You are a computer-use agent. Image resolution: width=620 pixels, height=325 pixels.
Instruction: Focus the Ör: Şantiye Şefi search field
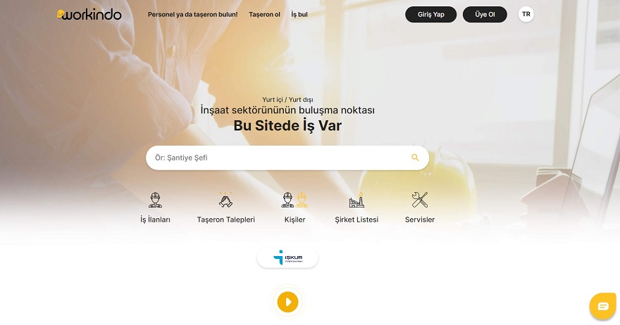[x=287, y=158]
